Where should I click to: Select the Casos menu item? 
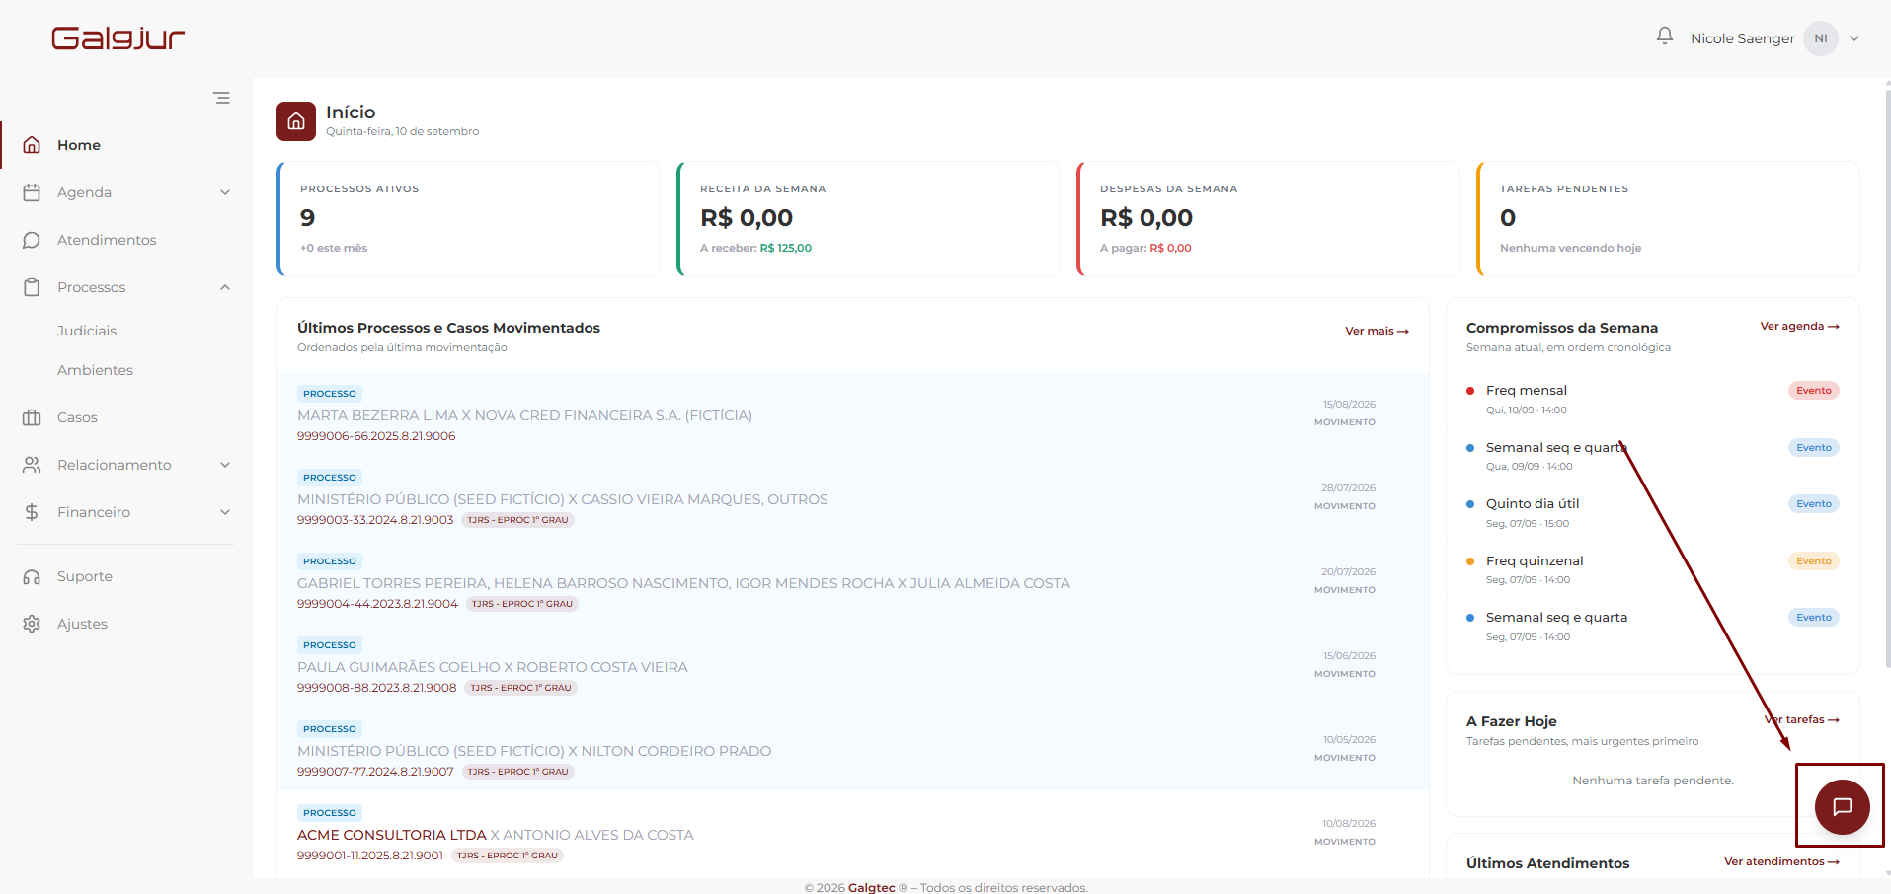pyautogui.click(x=77, y=417)
